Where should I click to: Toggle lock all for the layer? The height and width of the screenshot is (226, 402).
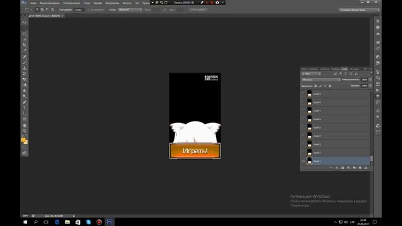330,86
